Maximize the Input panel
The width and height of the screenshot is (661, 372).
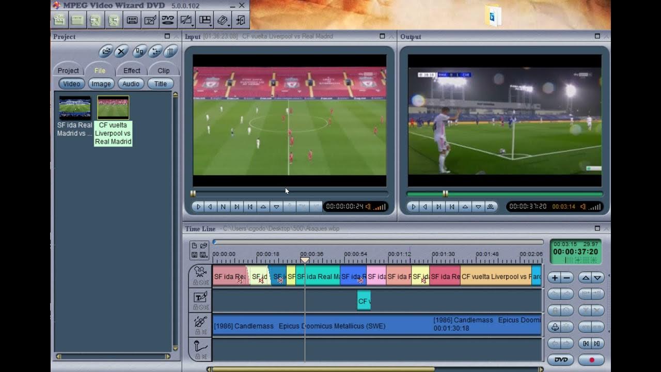(x=382, y=36)
